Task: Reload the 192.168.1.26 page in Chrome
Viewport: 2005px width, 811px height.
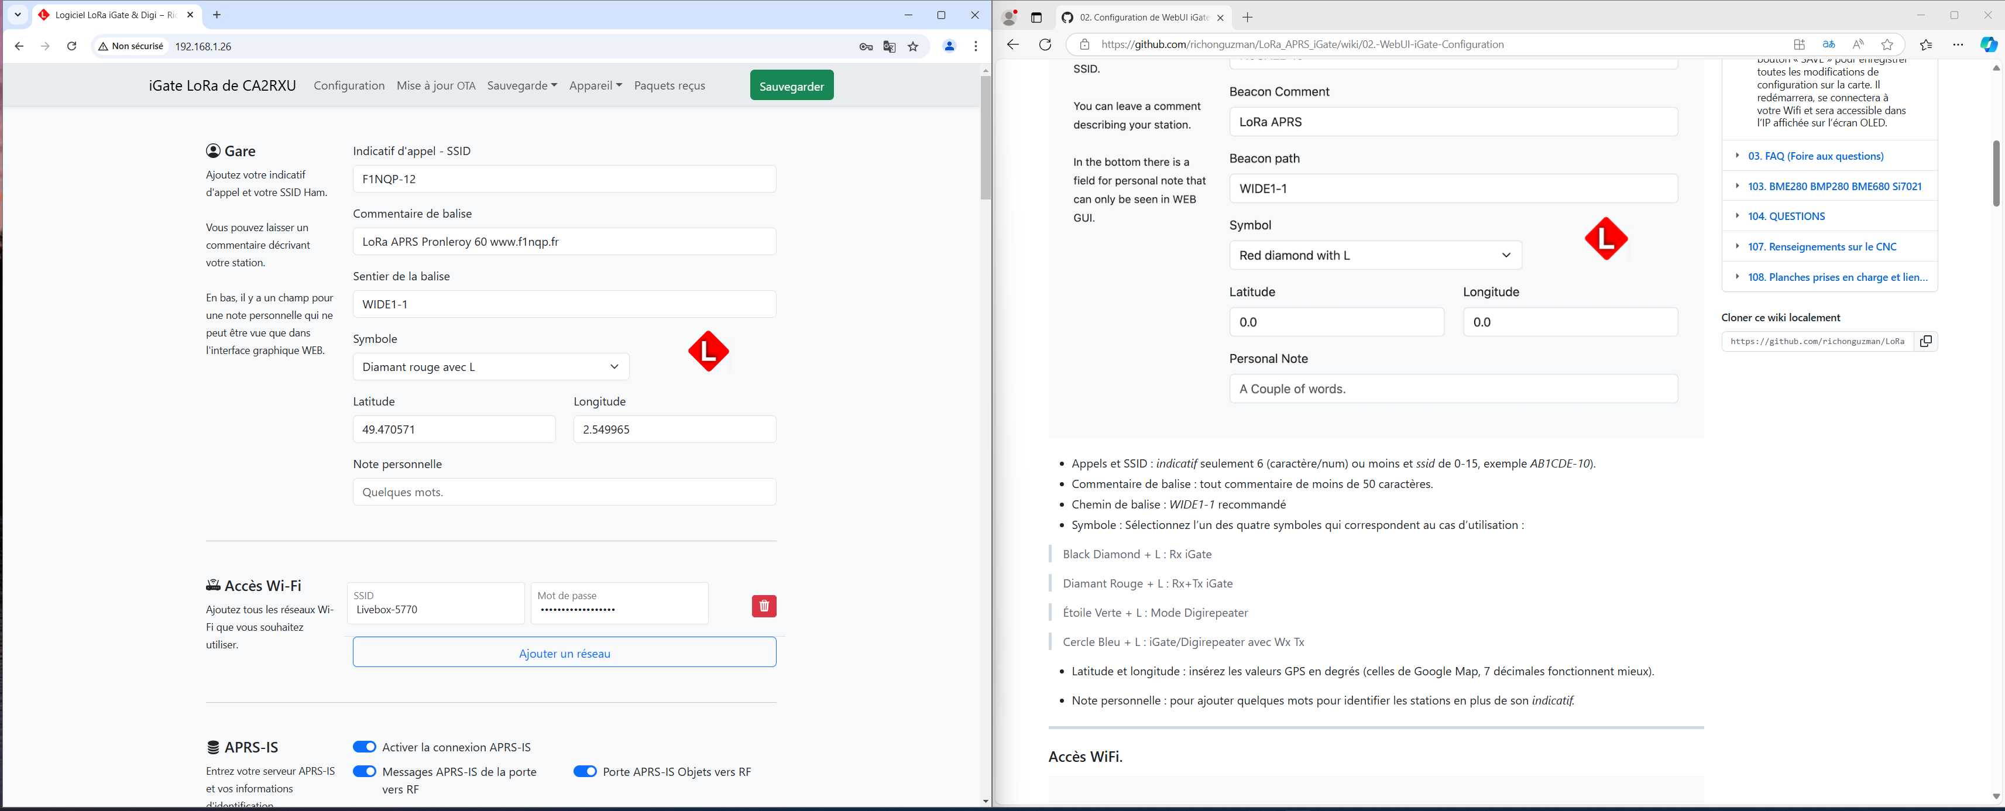Action: [x=71, y=46]
